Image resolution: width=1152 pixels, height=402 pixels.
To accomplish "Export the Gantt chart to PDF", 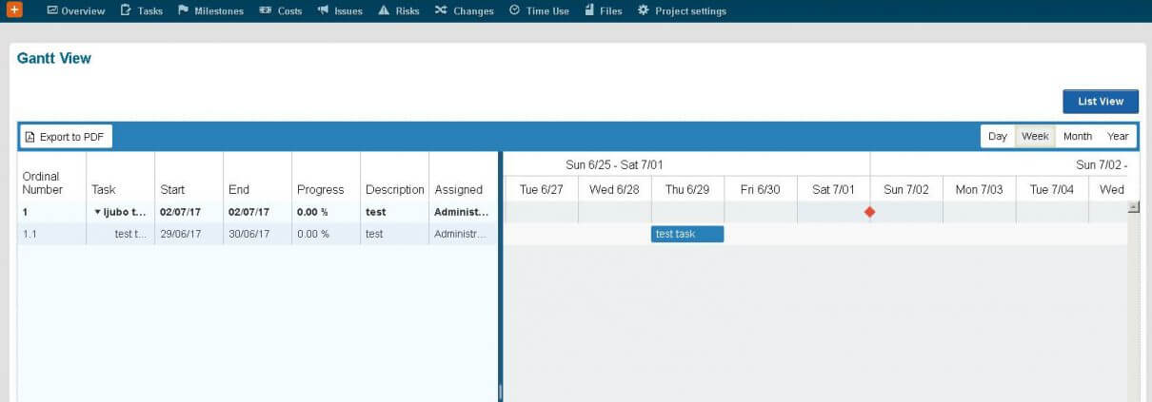I will point(65,137).
